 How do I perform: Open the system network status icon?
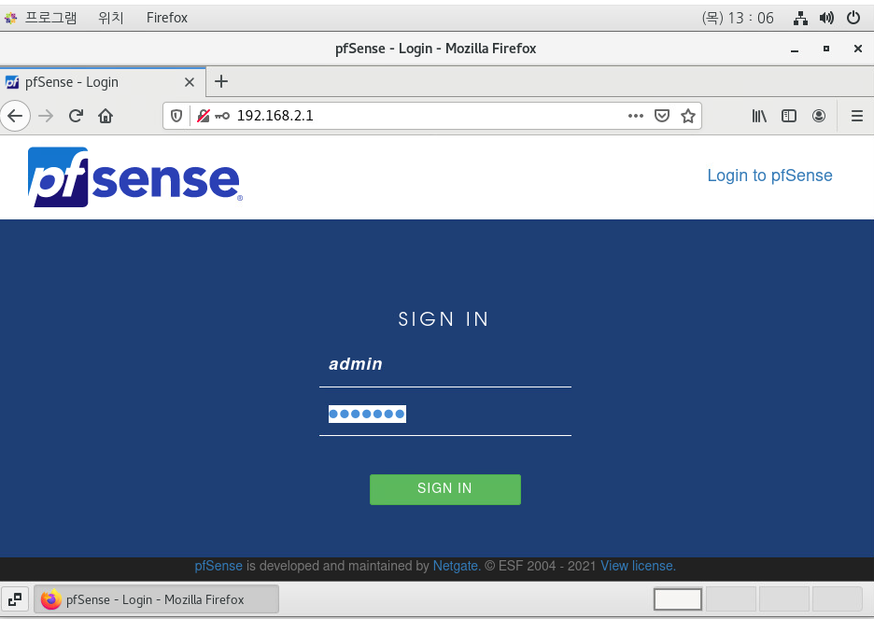[800, 18]
